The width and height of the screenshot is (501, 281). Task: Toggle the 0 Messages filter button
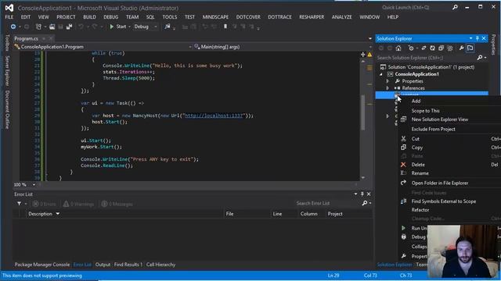[x=117, y=204]
